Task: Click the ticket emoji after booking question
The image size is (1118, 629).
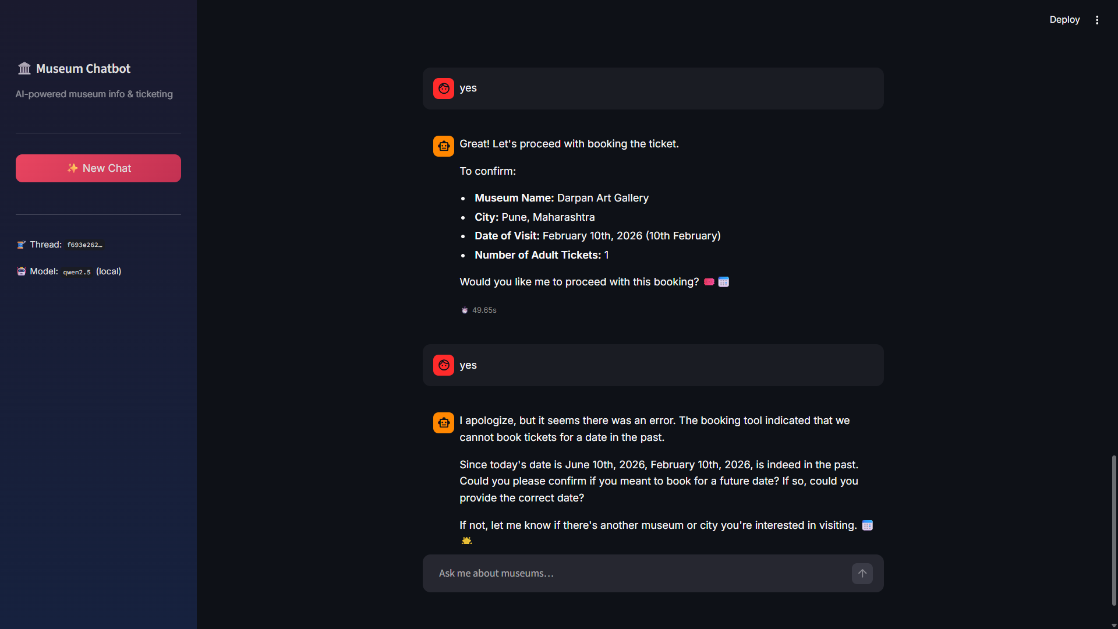Action: (x=709, y=282)
